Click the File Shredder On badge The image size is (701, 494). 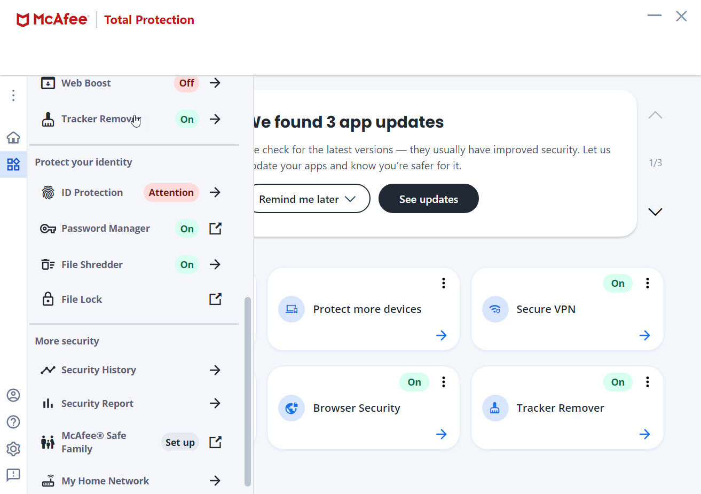point(187,265)
